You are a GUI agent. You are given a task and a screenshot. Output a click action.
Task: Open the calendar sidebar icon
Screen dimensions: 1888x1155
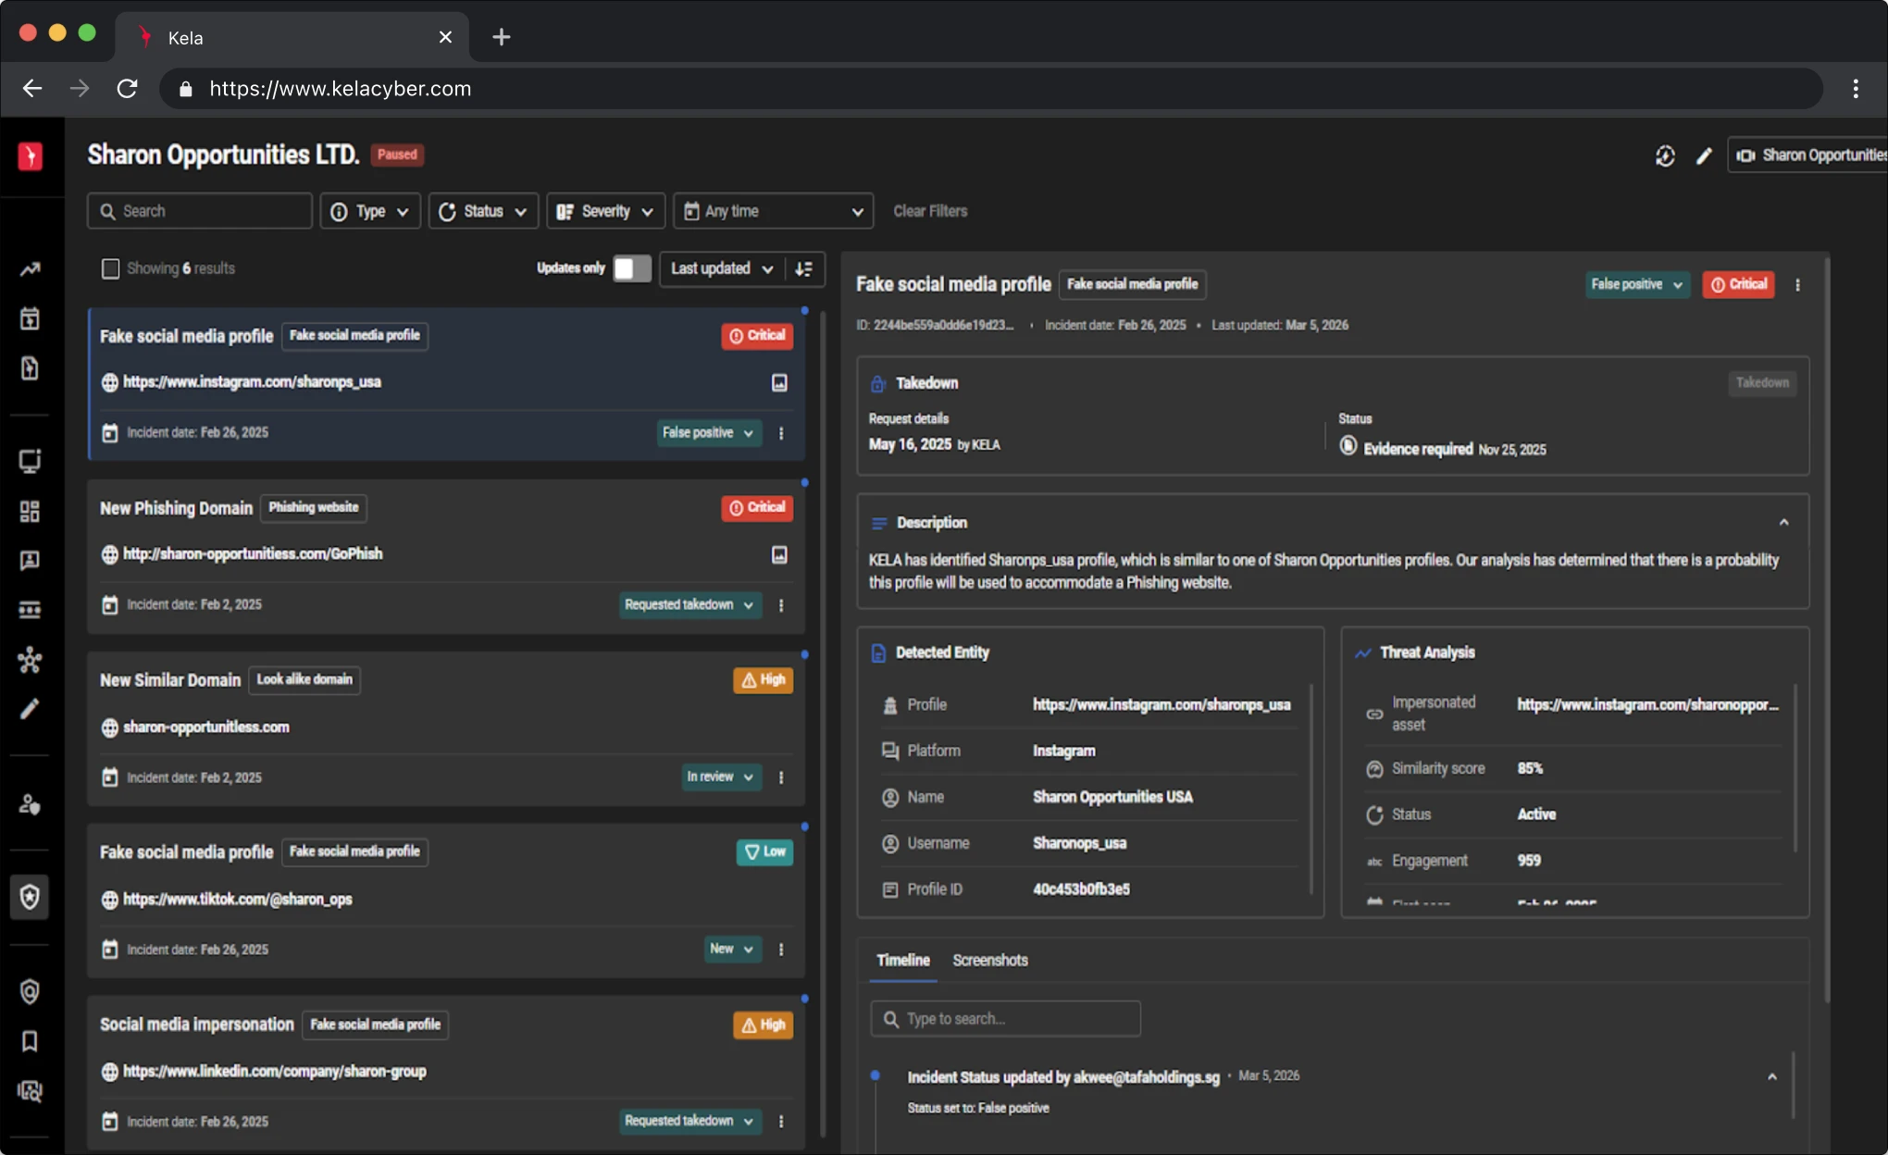pos(31,318)
